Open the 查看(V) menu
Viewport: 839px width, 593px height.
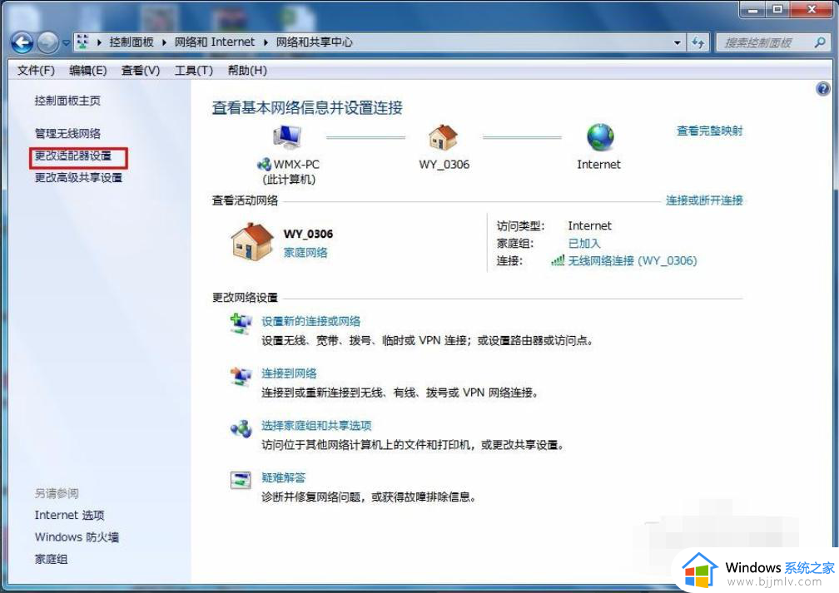pyautogui.click(x=140, y=70)
